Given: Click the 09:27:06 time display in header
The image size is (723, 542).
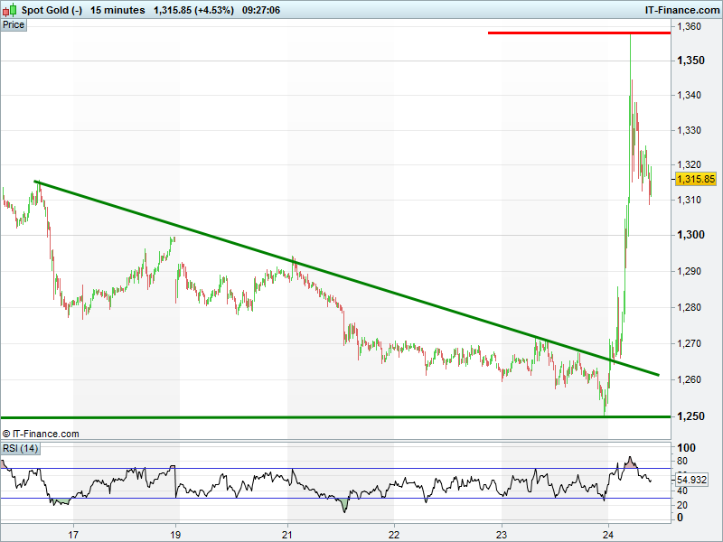Looking at the screenshot, I should (x=261, y=10).
